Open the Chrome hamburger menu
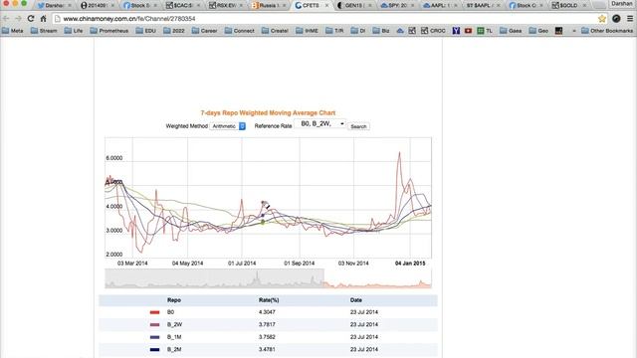This screenshot has height=358, width=637. tap(630, 18)
